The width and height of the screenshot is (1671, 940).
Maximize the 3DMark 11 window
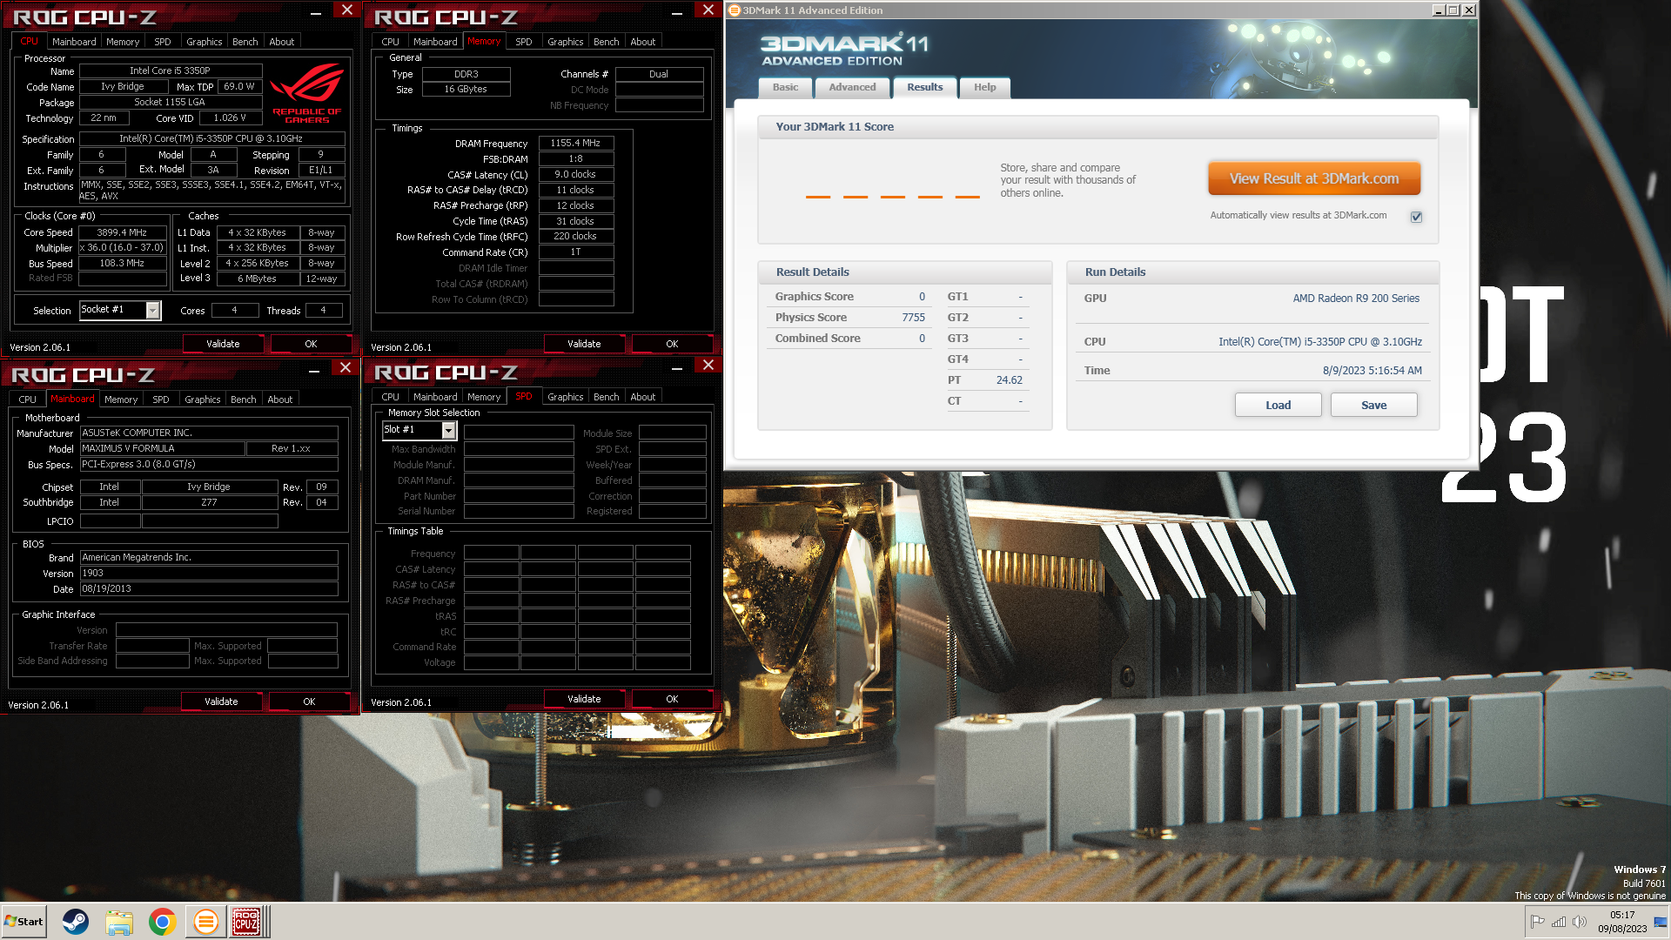[1453, 10]
